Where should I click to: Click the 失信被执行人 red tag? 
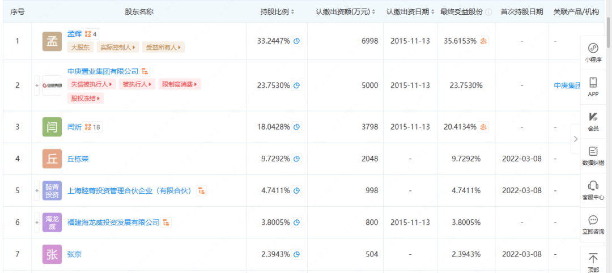tap(91, 84)
